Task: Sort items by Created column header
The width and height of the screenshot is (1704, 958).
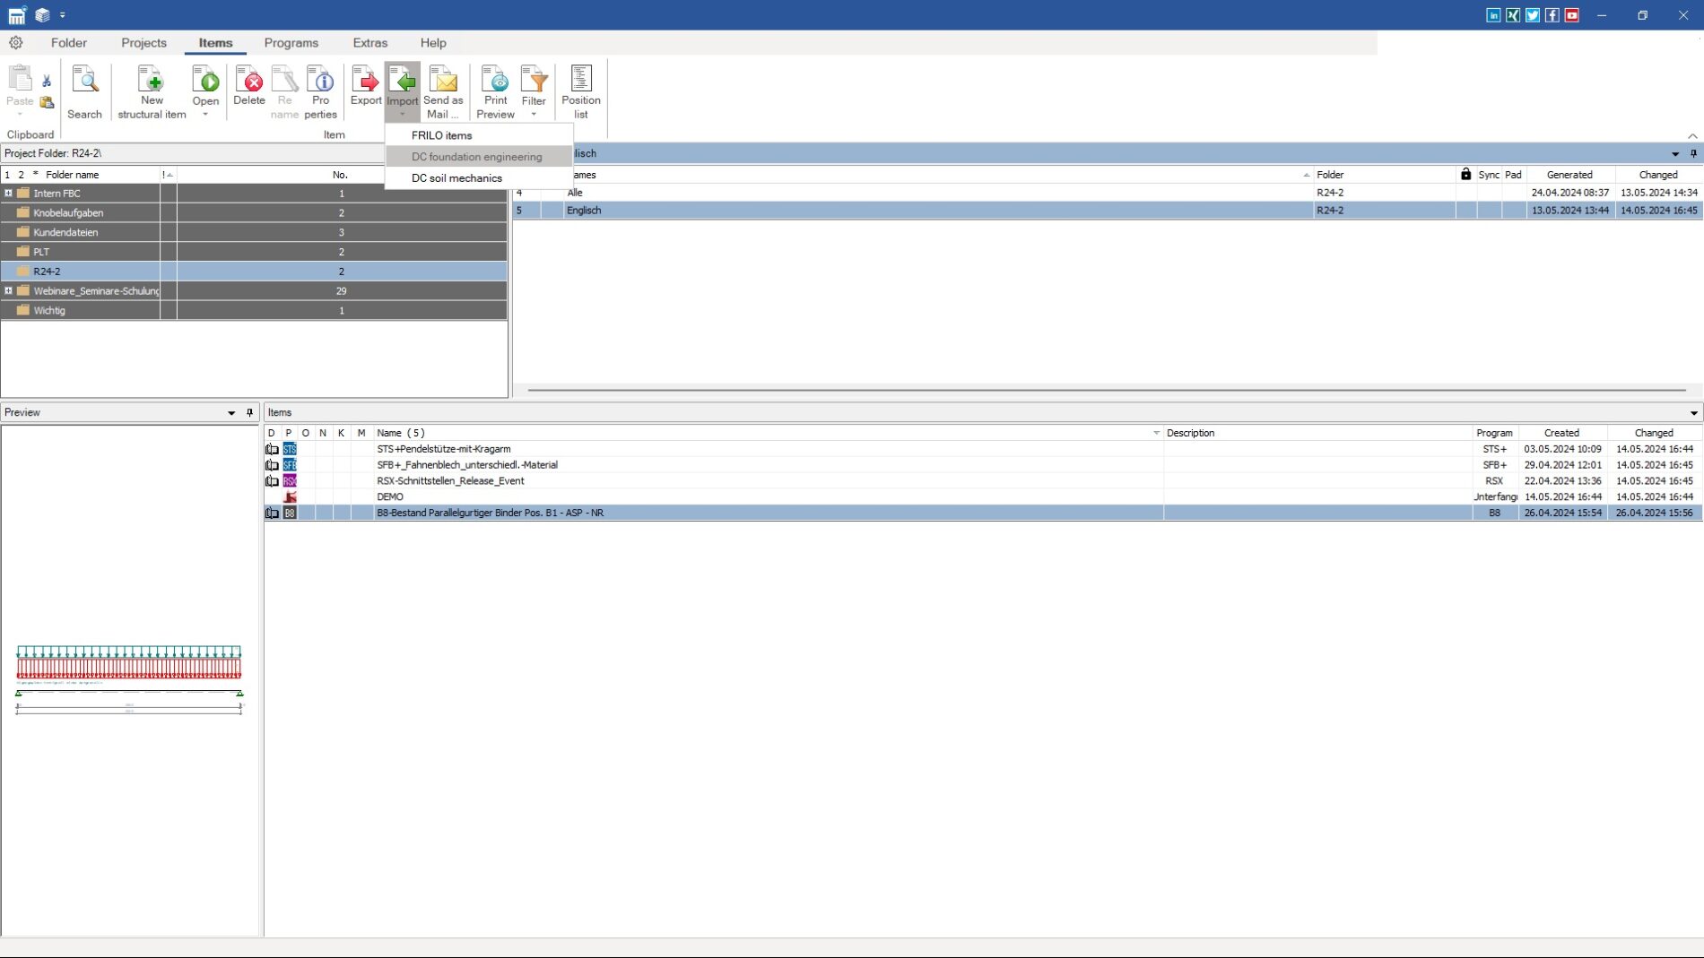Action: [1561, 433]
